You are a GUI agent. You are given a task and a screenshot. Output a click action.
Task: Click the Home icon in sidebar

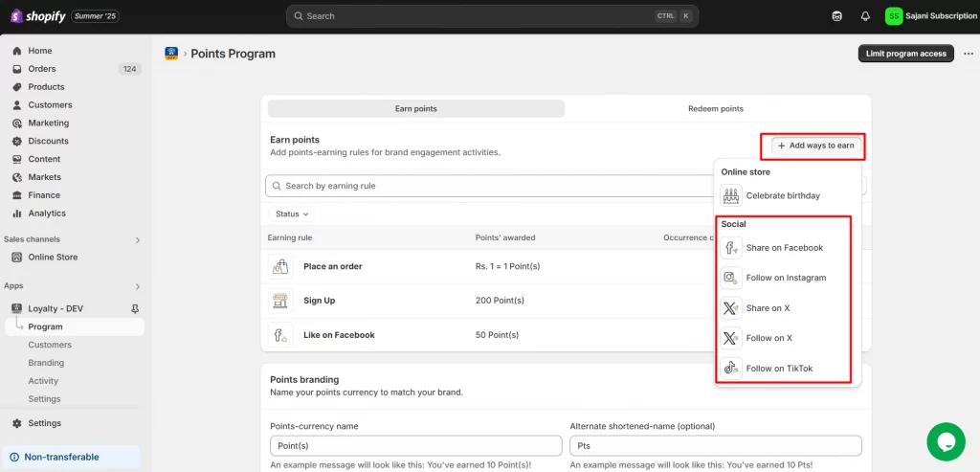click(17, 51)
